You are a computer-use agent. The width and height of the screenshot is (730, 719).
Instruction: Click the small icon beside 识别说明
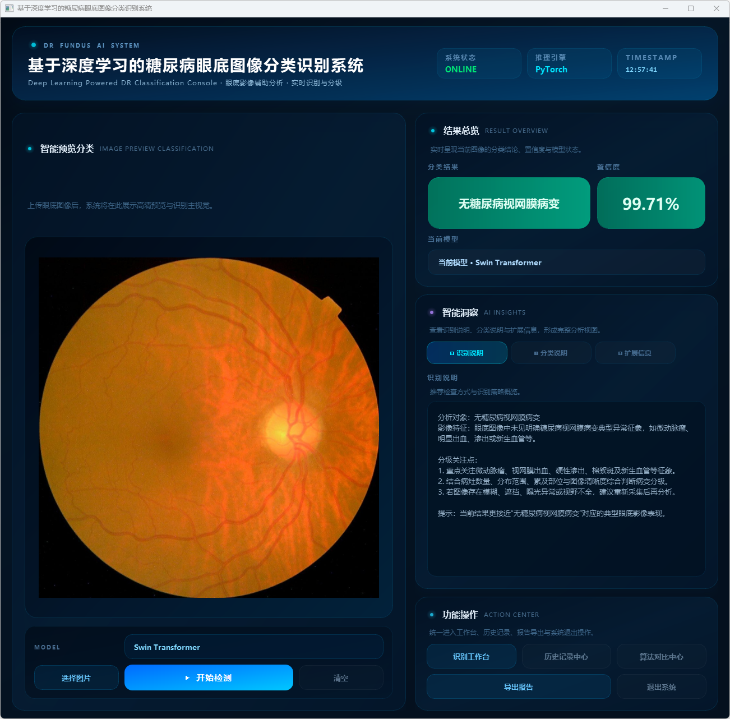[452, 353]
